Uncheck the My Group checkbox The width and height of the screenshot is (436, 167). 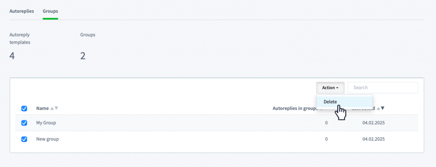(24, 123)
